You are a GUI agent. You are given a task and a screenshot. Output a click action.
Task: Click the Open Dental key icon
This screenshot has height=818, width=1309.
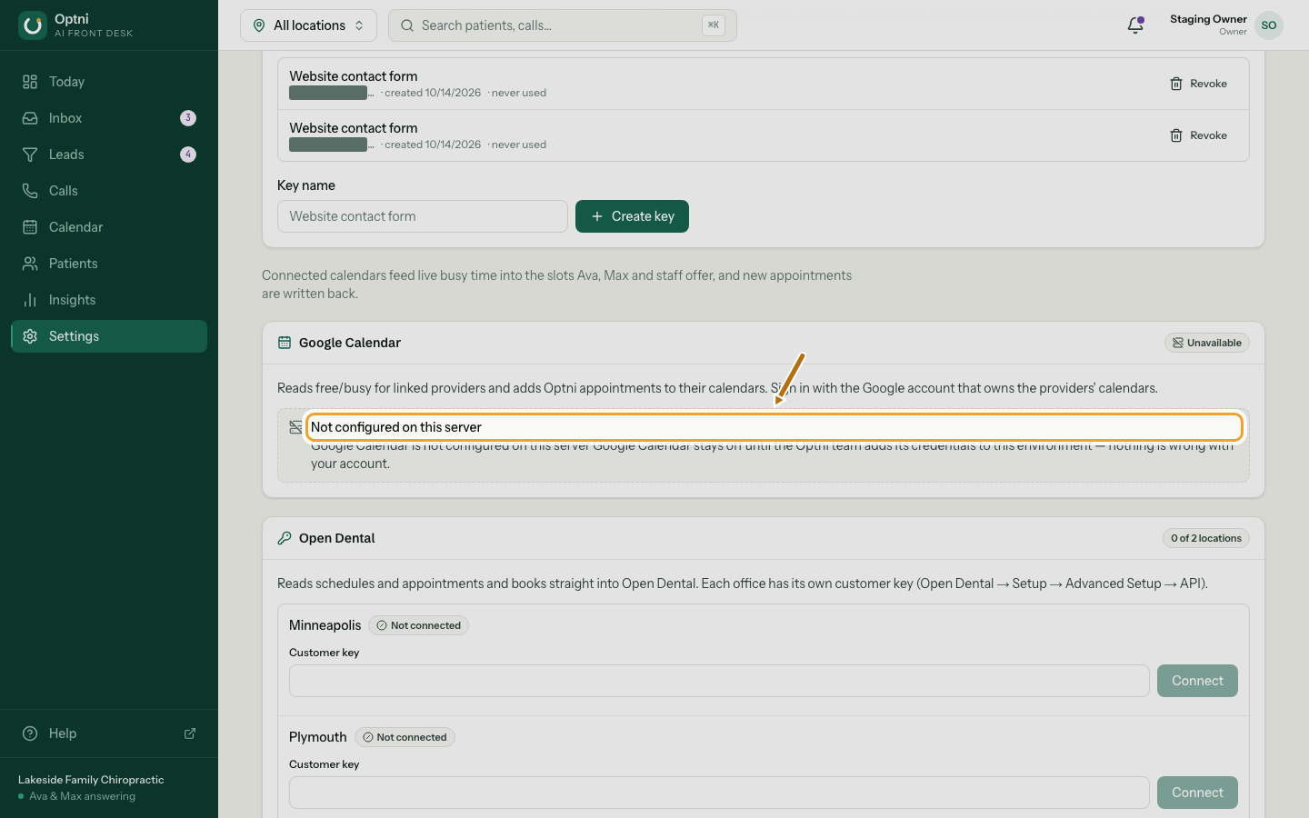[x=285, y=538]
